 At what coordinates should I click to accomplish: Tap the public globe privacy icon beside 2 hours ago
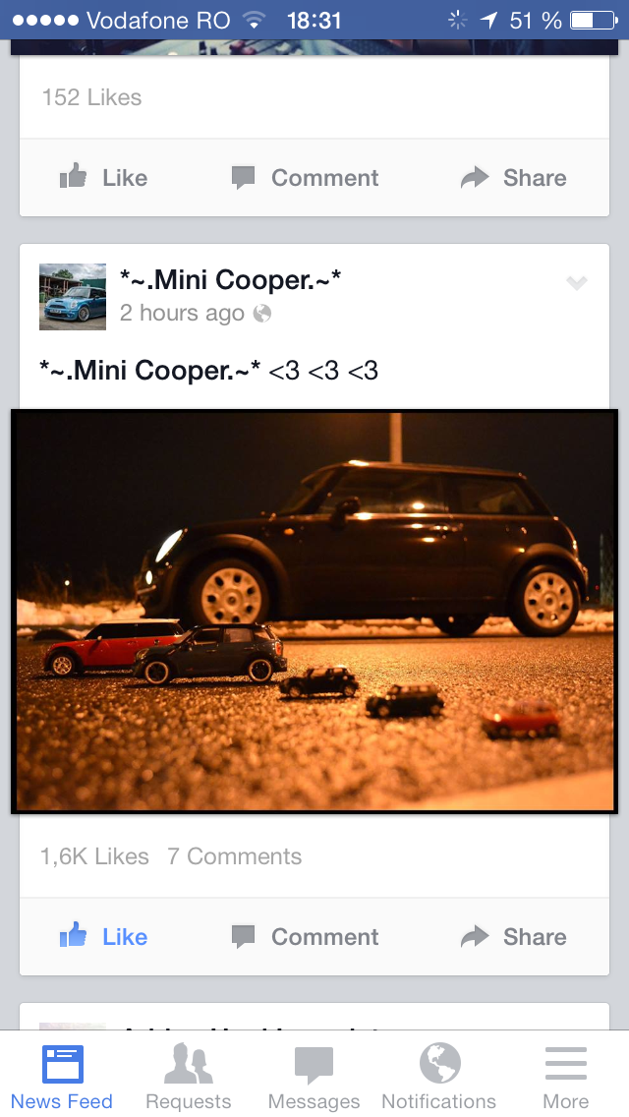[x=262, y=314]
